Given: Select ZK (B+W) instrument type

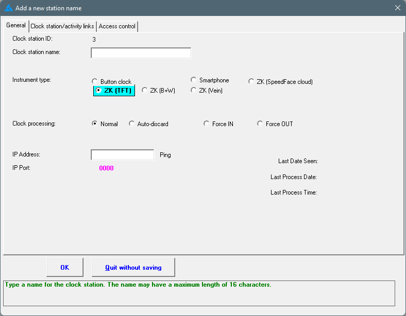Looking at the screenshot, I should pyautogui.click(x=159, y=91).
